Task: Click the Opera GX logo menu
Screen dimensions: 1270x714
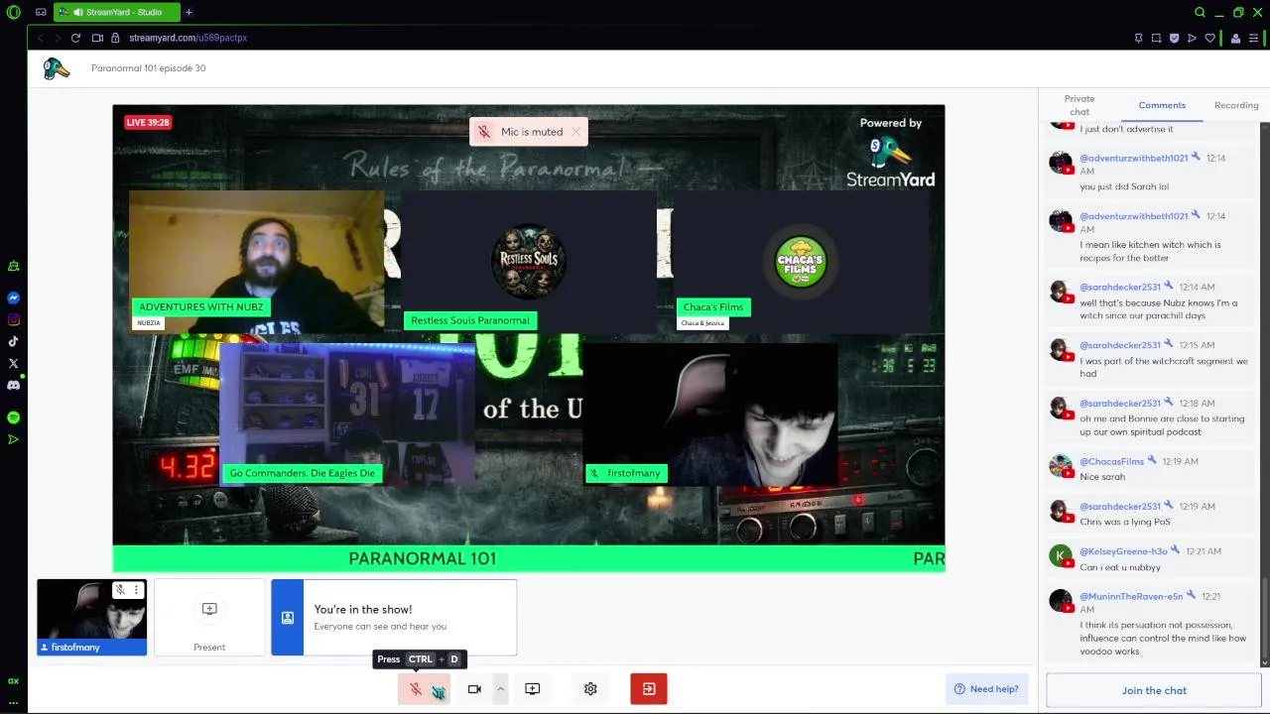Action: (x=13, y=13)
